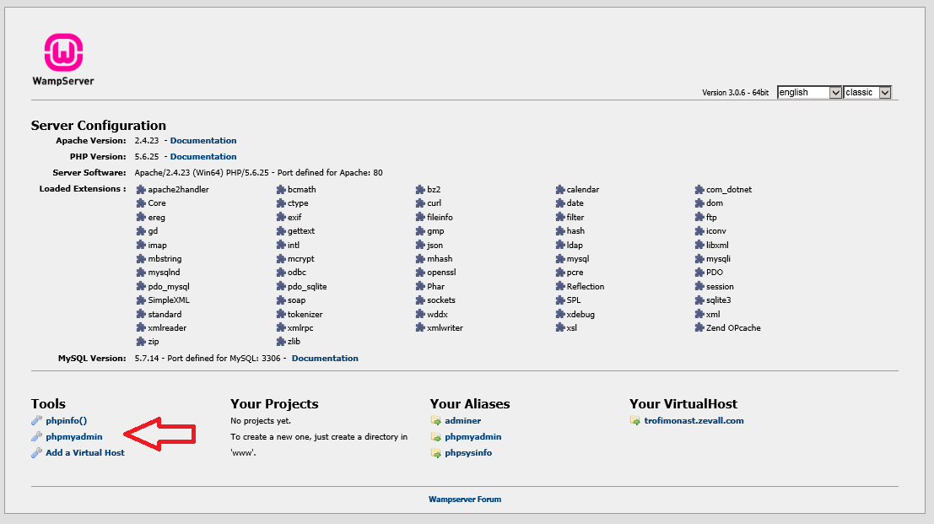934x524 pixels.
Task: Open the style dropdown showing classic
Action: pyautogui.click(x=867, y=93)
